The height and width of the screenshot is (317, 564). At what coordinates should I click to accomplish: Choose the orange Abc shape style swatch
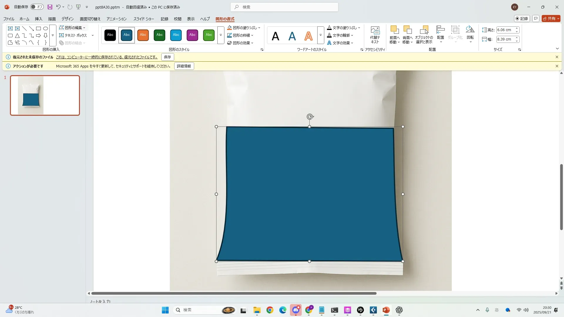[143, 35]
